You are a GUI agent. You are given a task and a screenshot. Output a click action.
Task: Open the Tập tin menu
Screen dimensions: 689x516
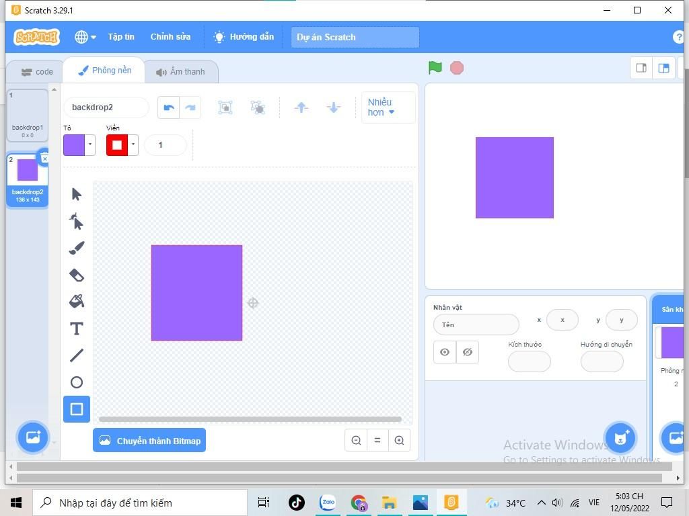(121, 37)
